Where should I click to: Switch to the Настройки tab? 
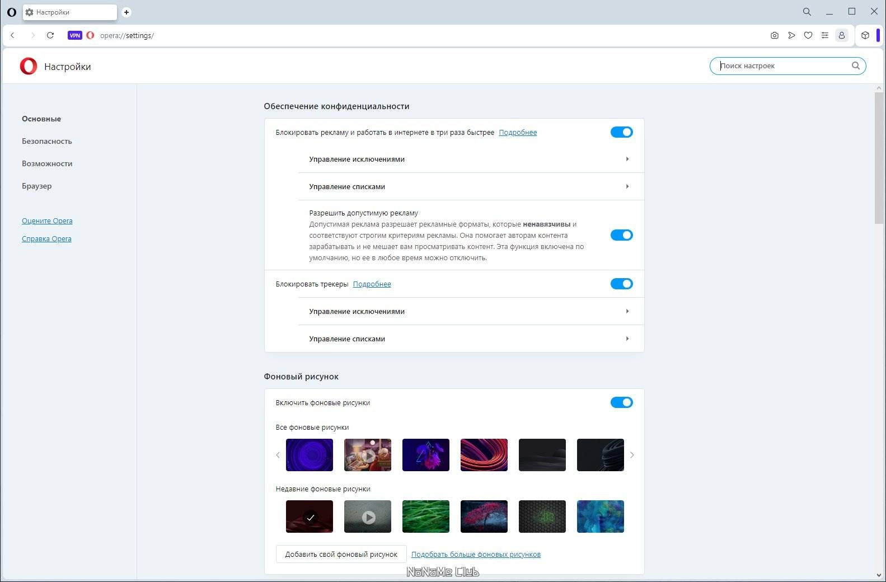(x=70, y=12)
